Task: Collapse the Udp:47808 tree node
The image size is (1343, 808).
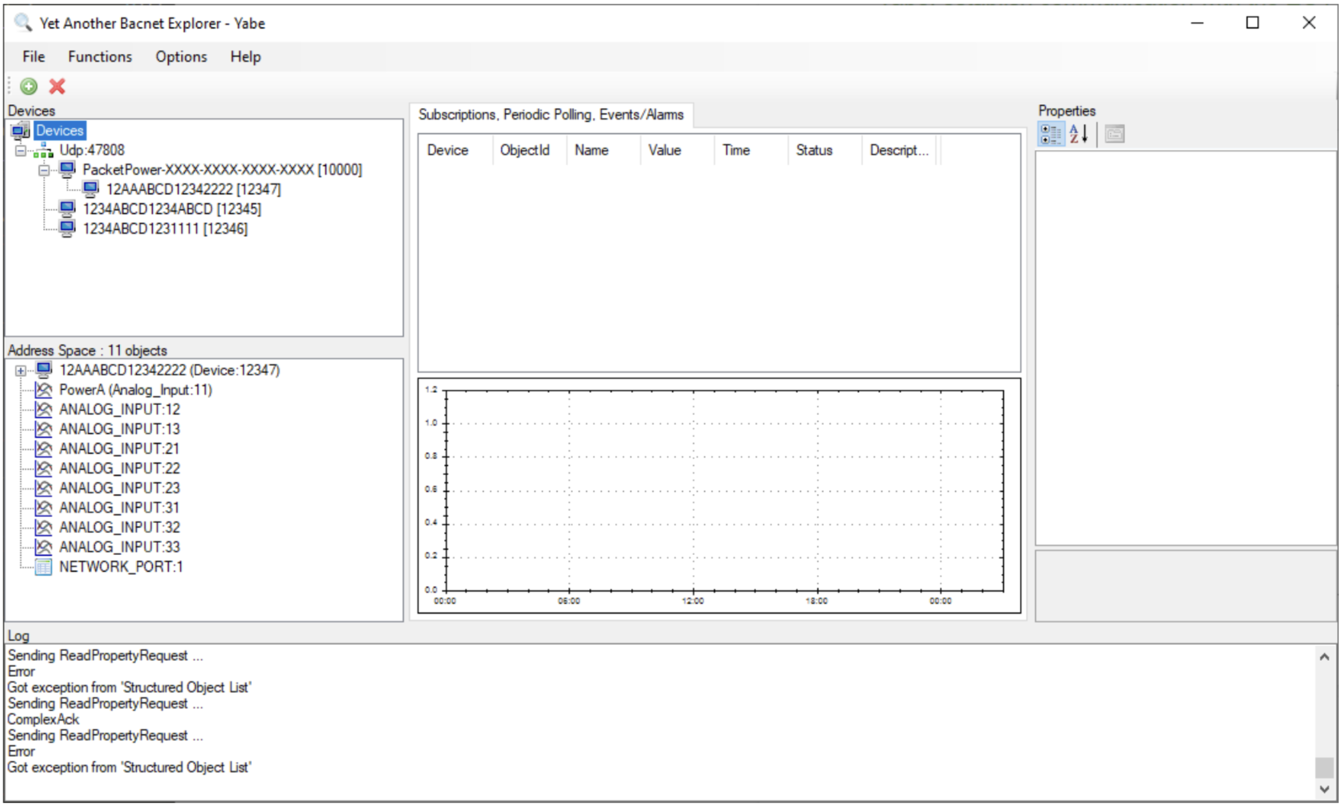Action: point(21,150)
